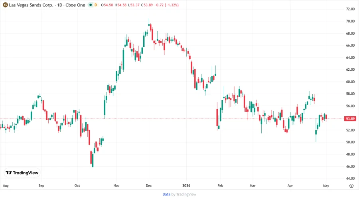Click the Dec time axis label
The image size is (359, 199).
pyautogui.click(x=149, y=186)
